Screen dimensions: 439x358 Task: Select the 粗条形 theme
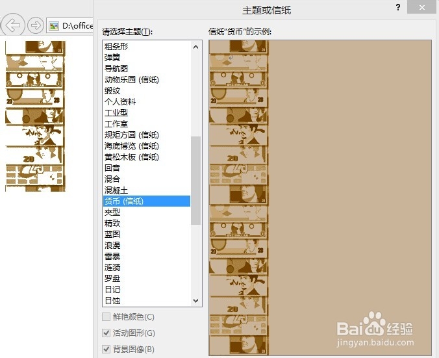147,47
